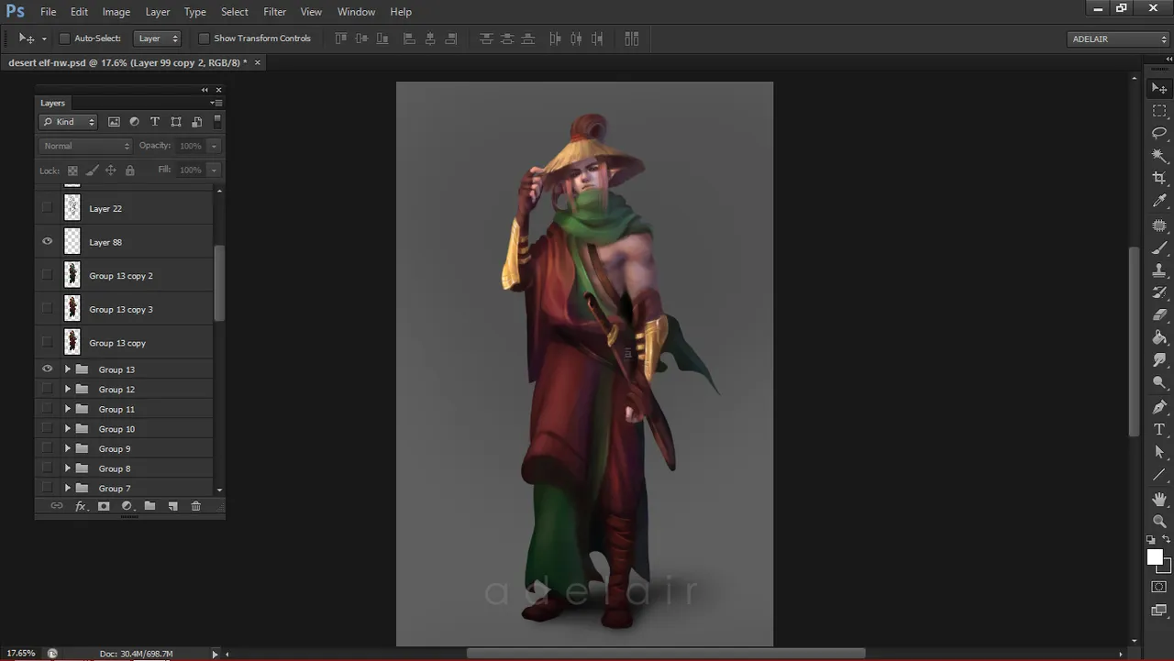Create a new group with folder icon
This screenshot has width=1174, height=661.
point(150,506)
